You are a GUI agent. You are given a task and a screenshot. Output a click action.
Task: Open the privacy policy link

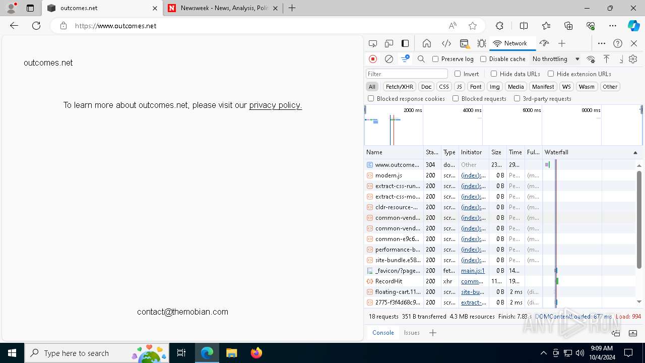[x=276, y=105]
